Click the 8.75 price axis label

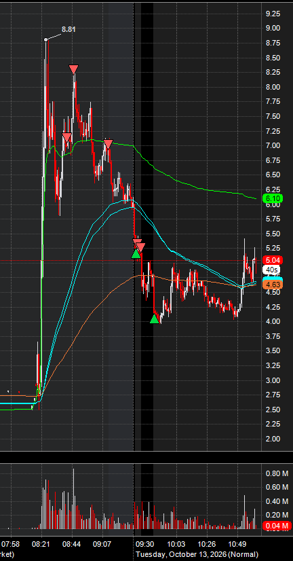pyautogui.click(x=273, y=43)
